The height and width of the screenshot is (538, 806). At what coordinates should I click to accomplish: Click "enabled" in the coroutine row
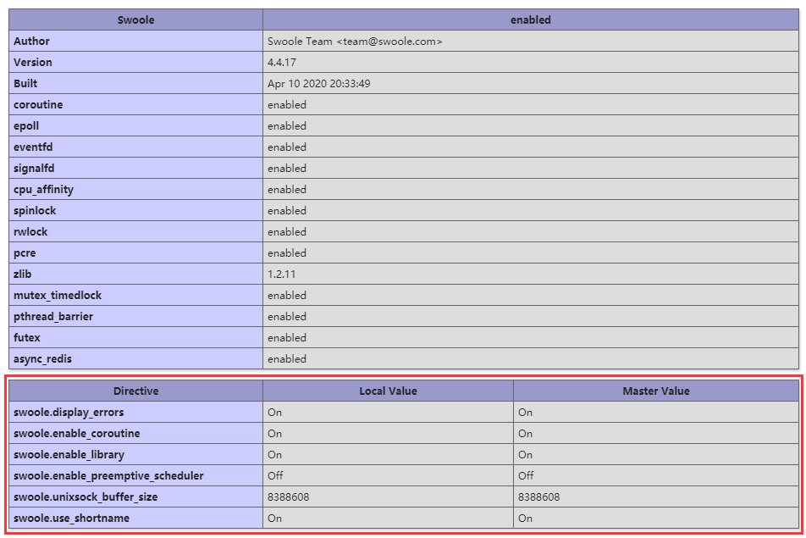pos(287,104)
